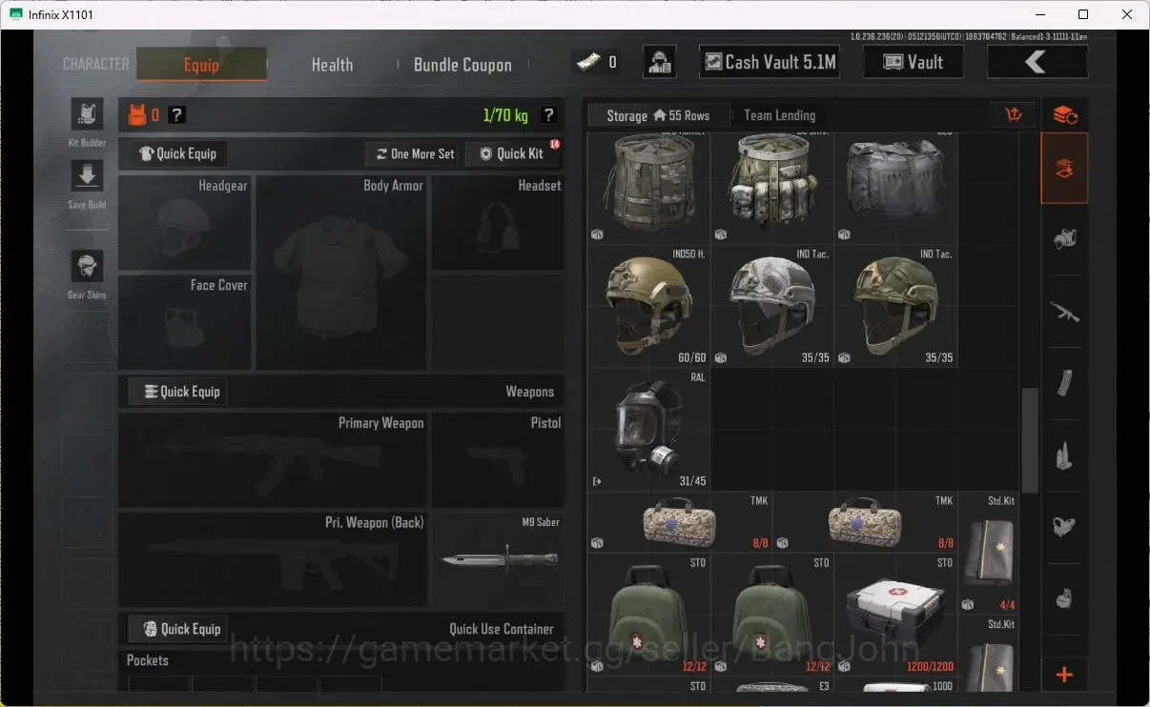Filter storage by ammo bullets icon
The width and height of the screenshot is (1150, 707).
click(x=1065, y=455)
